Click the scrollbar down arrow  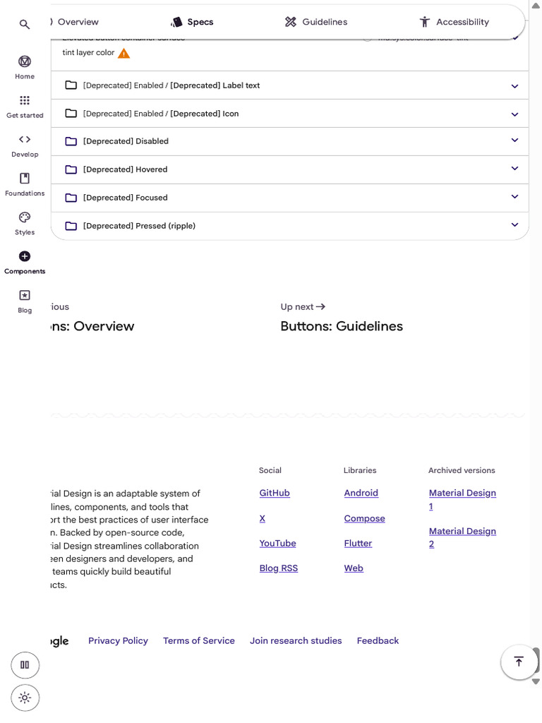536,681
